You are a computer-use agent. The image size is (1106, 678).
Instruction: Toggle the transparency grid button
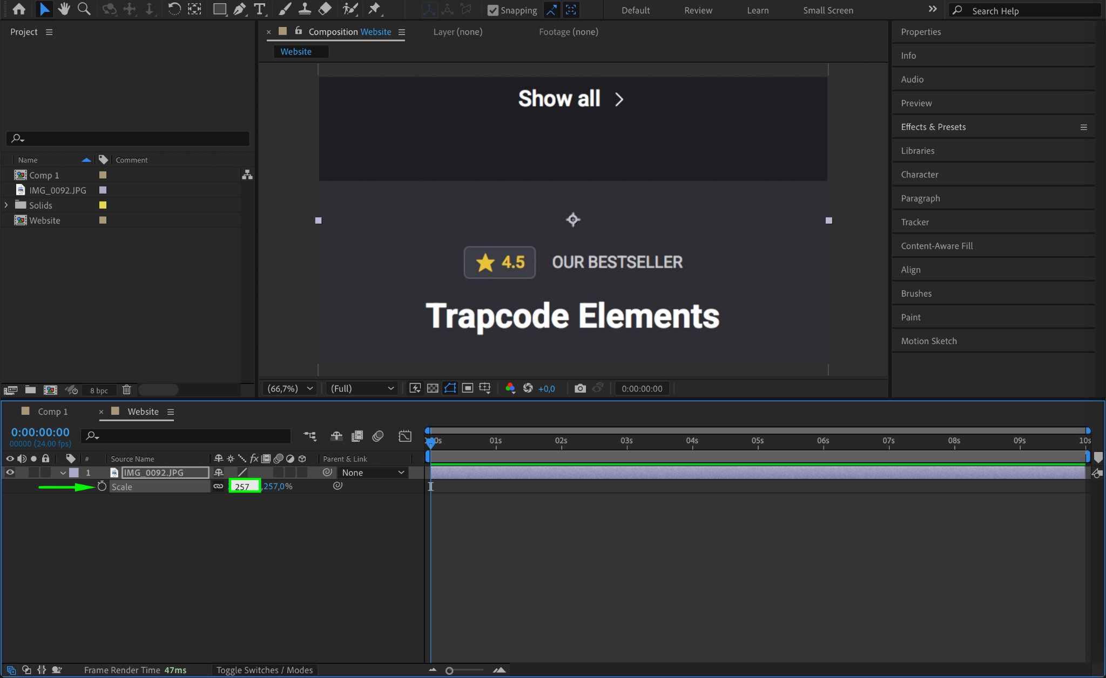(x=433, y=388)
